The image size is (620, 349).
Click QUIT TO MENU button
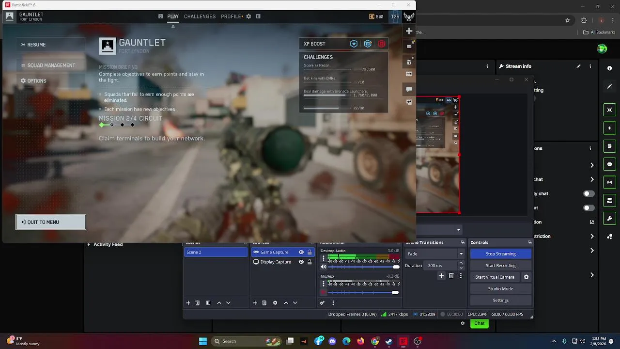point(51,222)
